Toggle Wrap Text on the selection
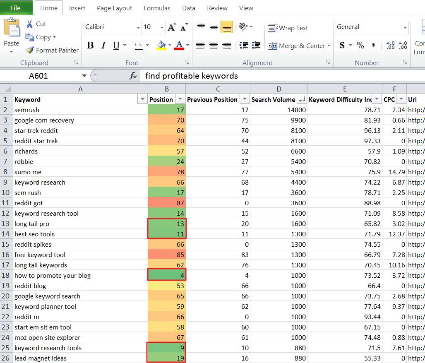This screenshot has height=363, width=425. pyautogui.click(x=288, y=28)
